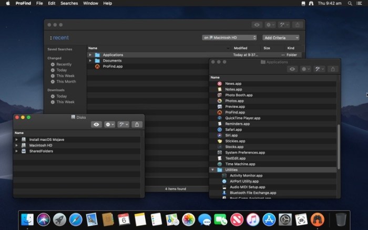
Task: Open the 'on Macintosh HD' location dropdown
Action: pos(229,37)
